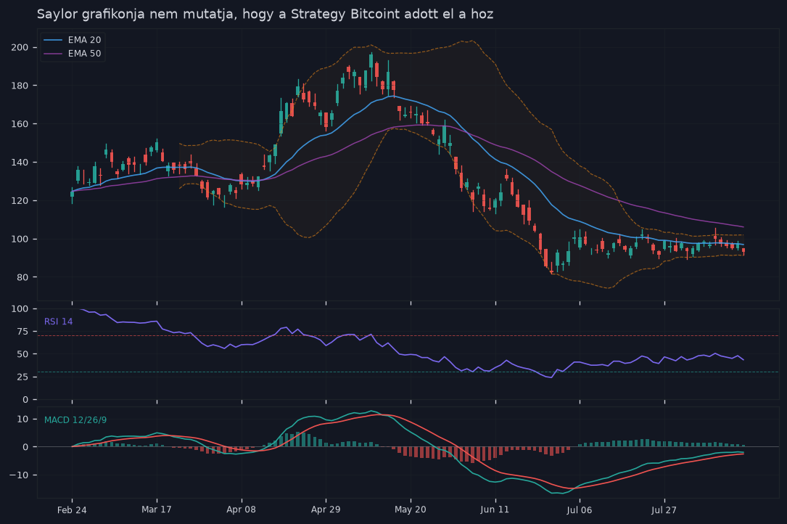Click the 140 price axis label
Image resolution: width=787 pixels, height=524 pixels.
coord(20,163)
